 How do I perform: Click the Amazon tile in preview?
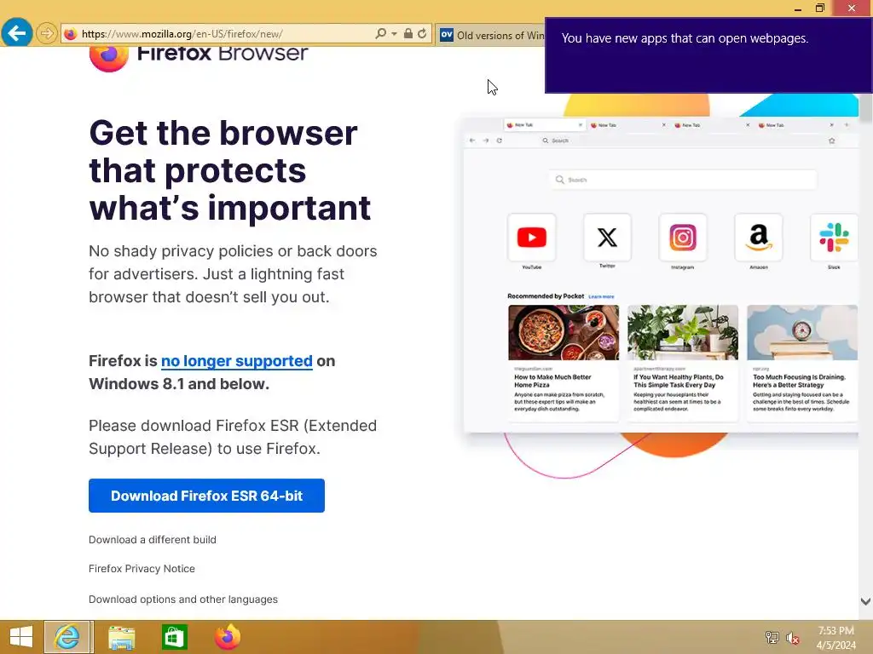coord(758,238)
